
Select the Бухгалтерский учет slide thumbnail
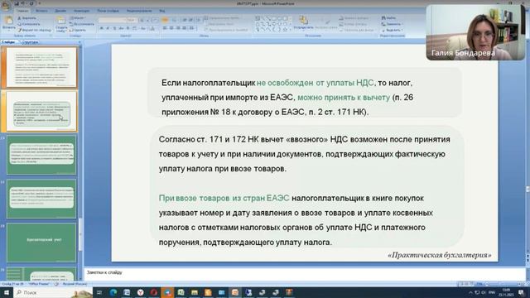pos(41,242)
